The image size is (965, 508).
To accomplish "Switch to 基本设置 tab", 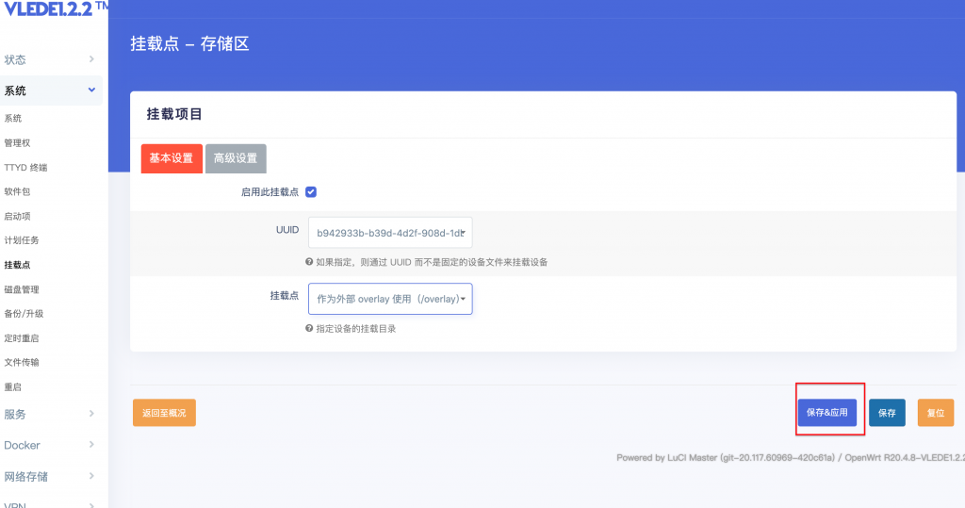I will (x=172, y=158).
